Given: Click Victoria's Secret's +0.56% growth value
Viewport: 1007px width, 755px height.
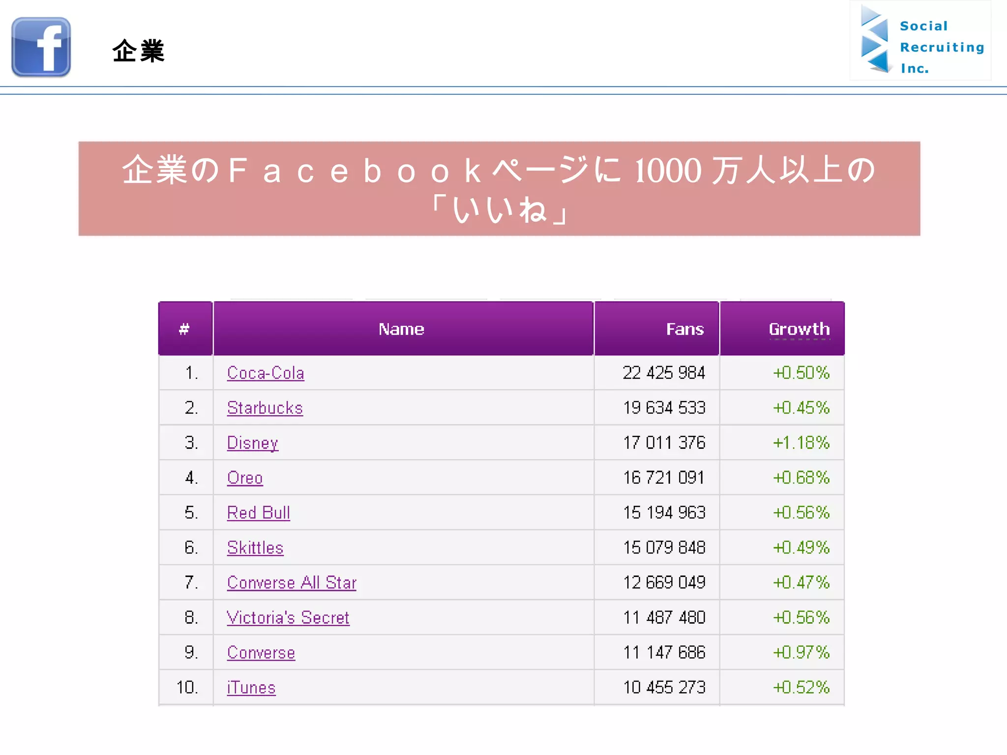Looking at the screenshot, I should (x=801, y=617).
